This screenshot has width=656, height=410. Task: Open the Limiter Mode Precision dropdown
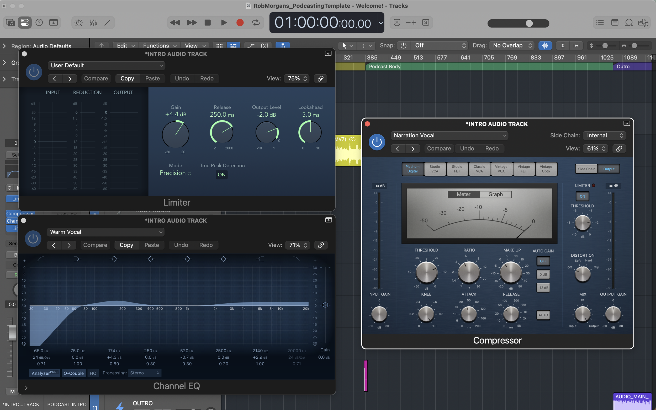(175, 173)
